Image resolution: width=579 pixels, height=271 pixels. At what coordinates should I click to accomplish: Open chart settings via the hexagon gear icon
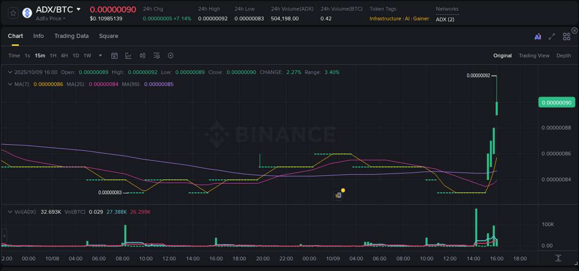pos(170,55)
